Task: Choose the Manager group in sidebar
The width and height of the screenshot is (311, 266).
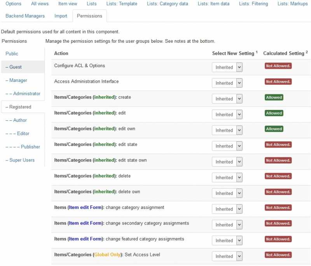Action: pyautogui.click(x=17, y=80)
